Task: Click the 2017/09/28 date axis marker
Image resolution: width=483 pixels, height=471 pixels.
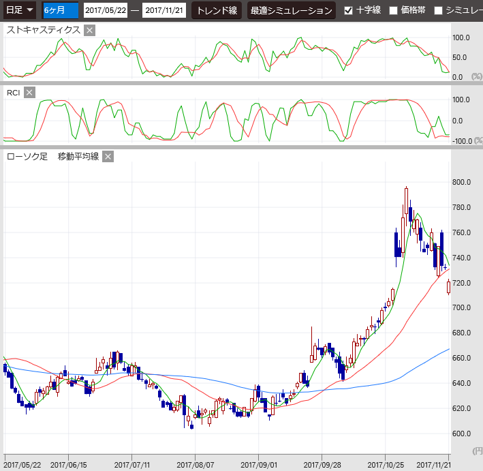Action: click(322, 464)
